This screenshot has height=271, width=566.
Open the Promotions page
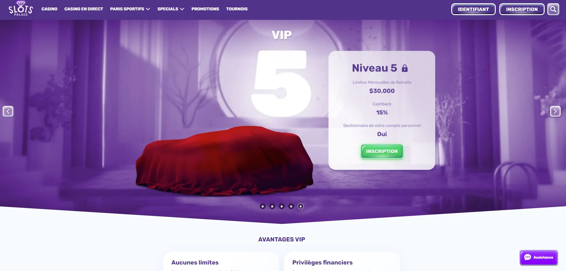tap(205, 9)
